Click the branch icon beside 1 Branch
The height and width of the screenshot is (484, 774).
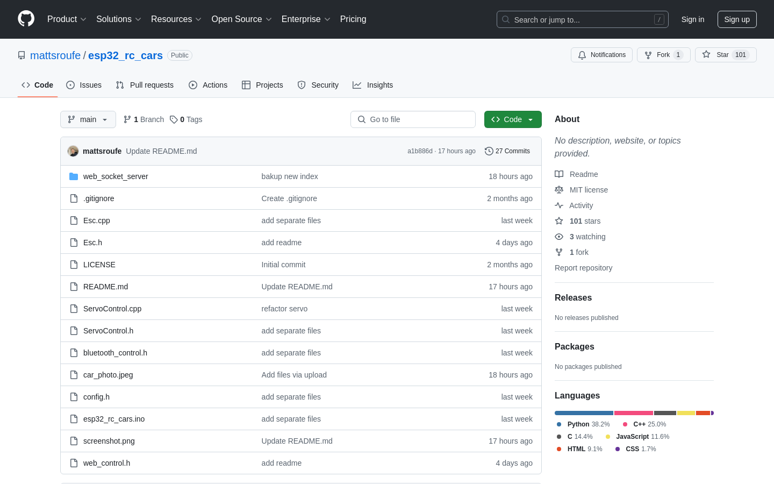click(127, 119)
